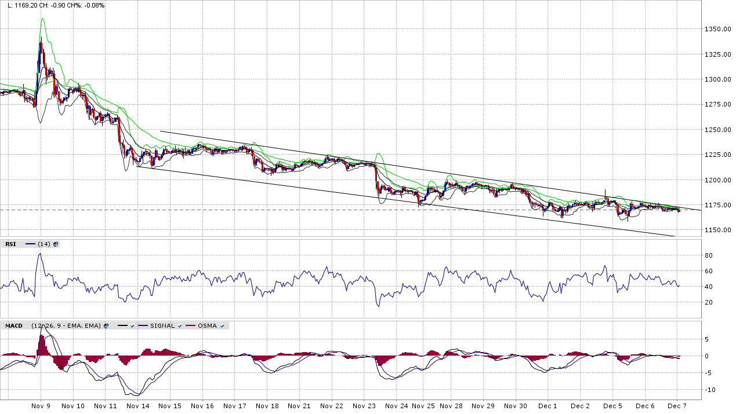Click the RSI period (14) parameter
The height and width of the screenshot is (414, 736).
pyautogui.click(x=45, y=244)
